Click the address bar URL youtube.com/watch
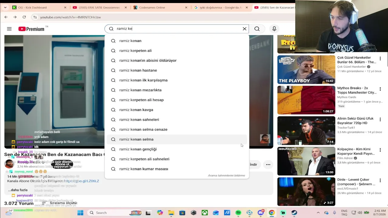 pos(71,17)
